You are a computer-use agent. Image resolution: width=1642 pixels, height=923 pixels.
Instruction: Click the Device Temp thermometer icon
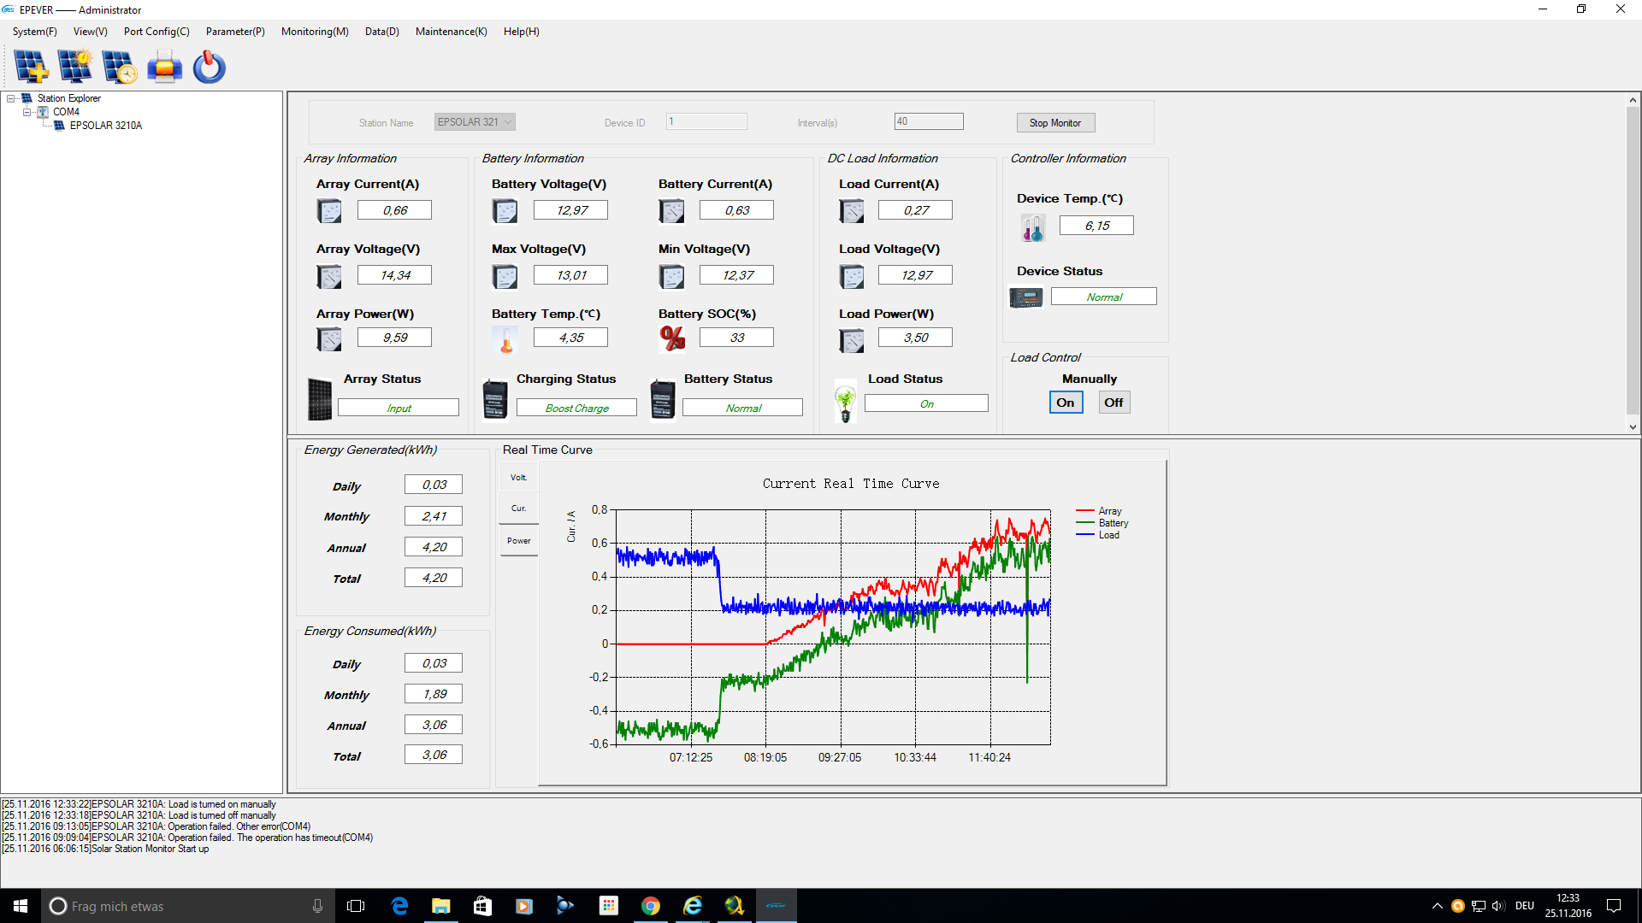1032,227
